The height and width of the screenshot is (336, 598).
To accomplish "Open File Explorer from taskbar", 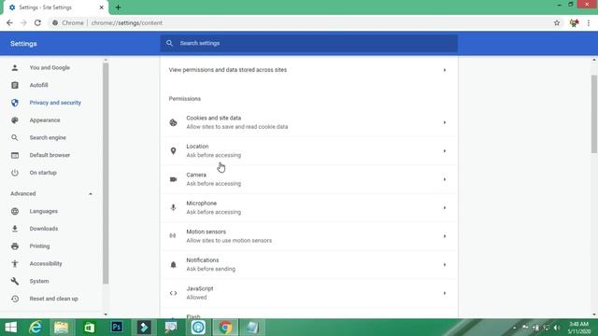I will 61,328.
